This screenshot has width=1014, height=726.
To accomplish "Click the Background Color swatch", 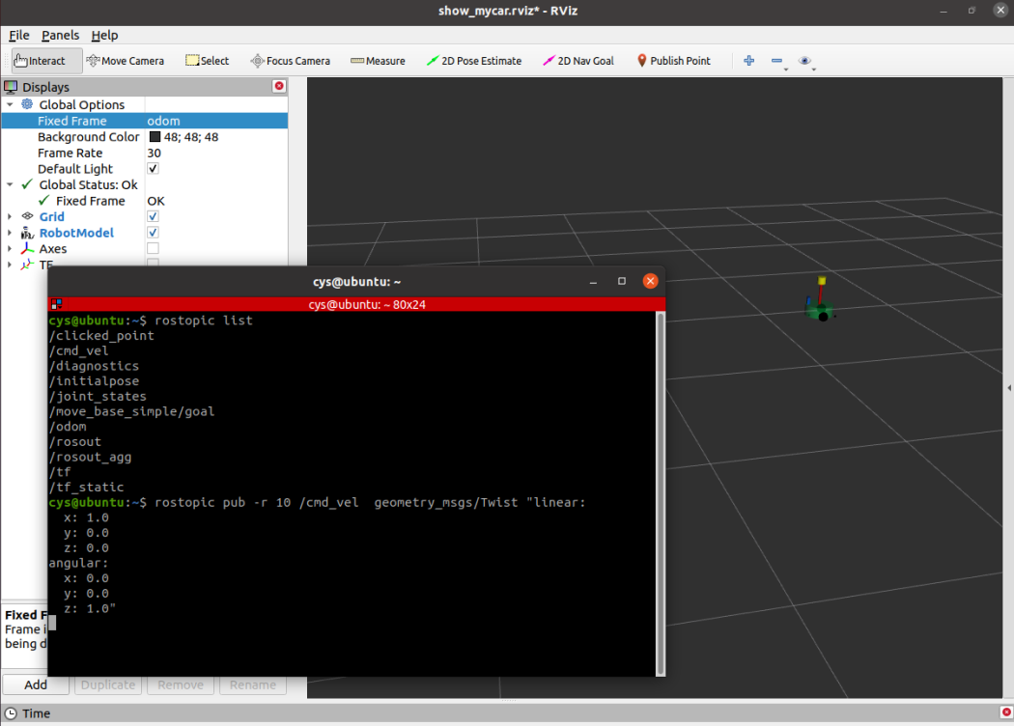I will click(155, 137).
